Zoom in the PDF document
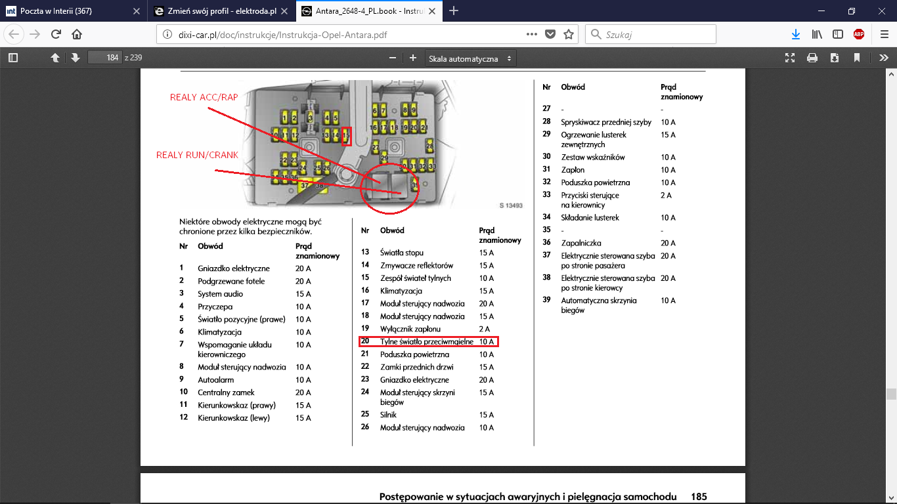 [413, 58]
